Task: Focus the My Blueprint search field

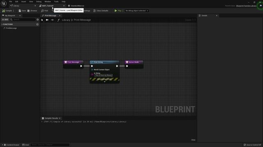Action: 23,20
